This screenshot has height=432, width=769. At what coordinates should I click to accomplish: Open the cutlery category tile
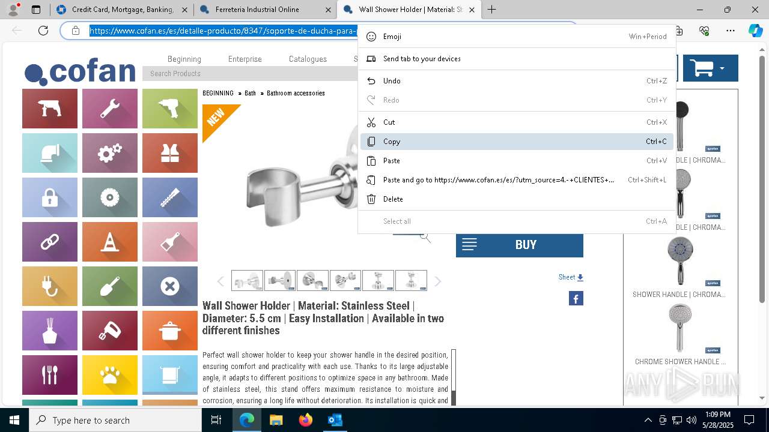point(50,375)
